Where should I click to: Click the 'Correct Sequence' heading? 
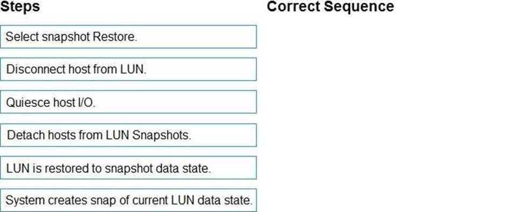(x=331, y=6)
